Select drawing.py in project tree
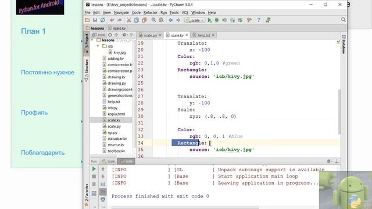Screen dimensions: 372x209 (114, 83)
